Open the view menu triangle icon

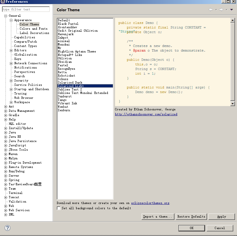pyautogui.click(x=231, y=10)
